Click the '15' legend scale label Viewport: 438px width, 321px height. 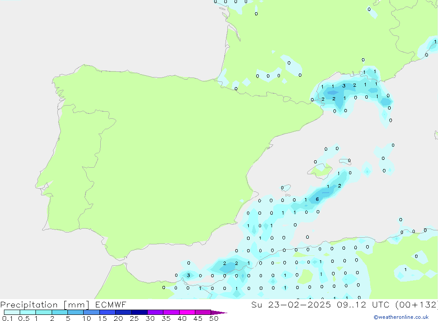coord(102,318)
